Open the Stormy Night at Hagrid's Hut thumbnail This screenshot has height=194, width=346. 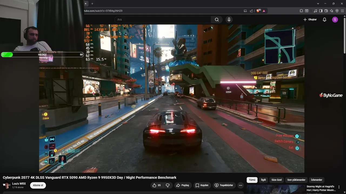(x=275, y=189)
